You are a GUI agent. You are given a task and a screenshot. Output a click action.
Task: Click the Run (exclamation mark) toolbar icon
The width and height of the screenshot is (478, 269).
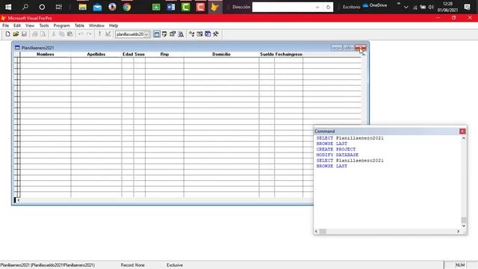pos(99,34)
